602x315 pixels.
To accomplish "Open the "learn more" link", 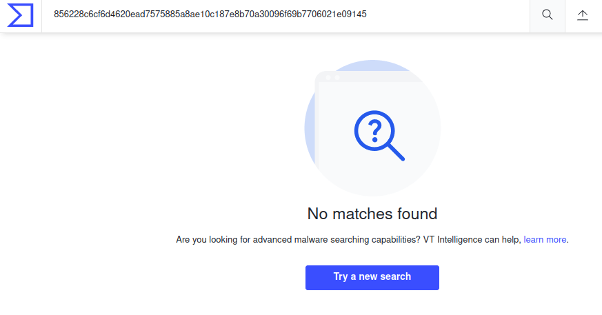I will [x=545, y=240].
